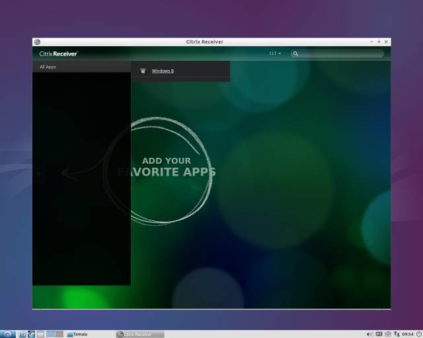Open the power logout tray icon
The height and width of the screenshot is (338, 423).
click(418, 334)
